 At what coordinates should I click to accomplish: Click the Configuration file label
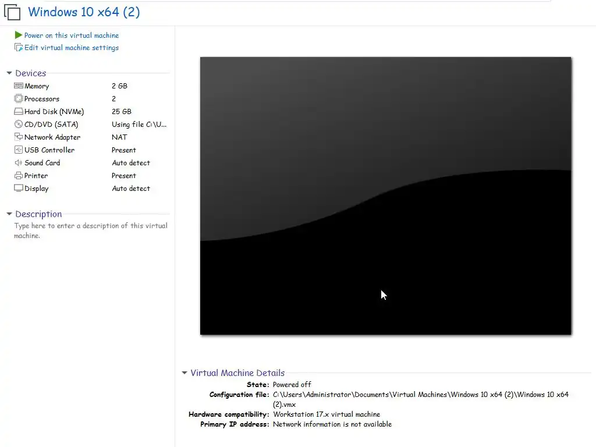[239, 395]
